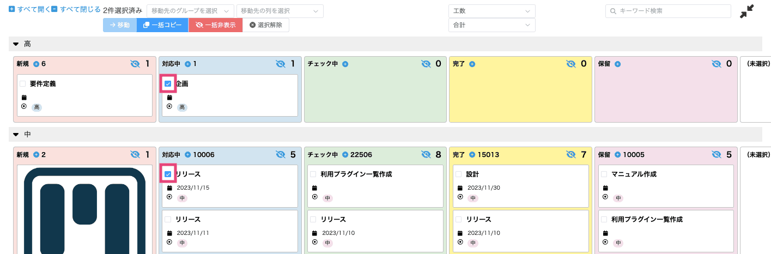Collapse the 中 group
The image size is (771, 254).
[x=16, y=134]
